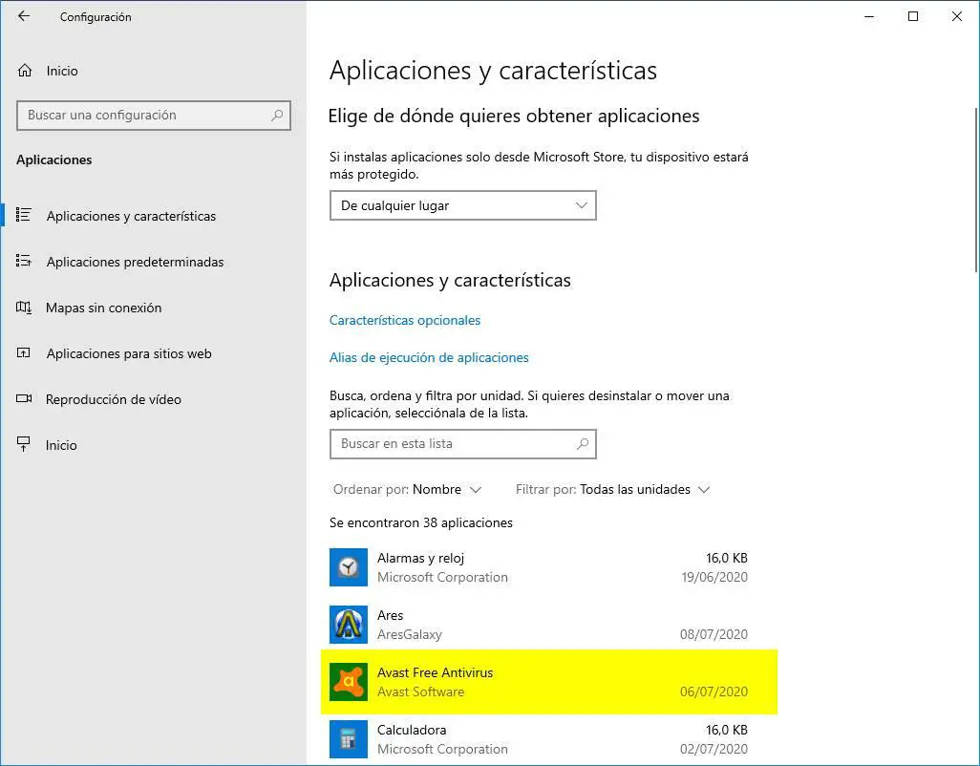Click Elige de dónde quieres obtener aplicaciones heading

click(x=514, y=117)
